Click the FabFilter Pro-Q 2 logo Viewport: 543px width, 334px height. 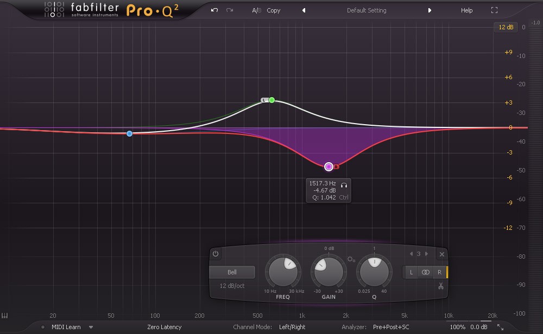[111, 10]
